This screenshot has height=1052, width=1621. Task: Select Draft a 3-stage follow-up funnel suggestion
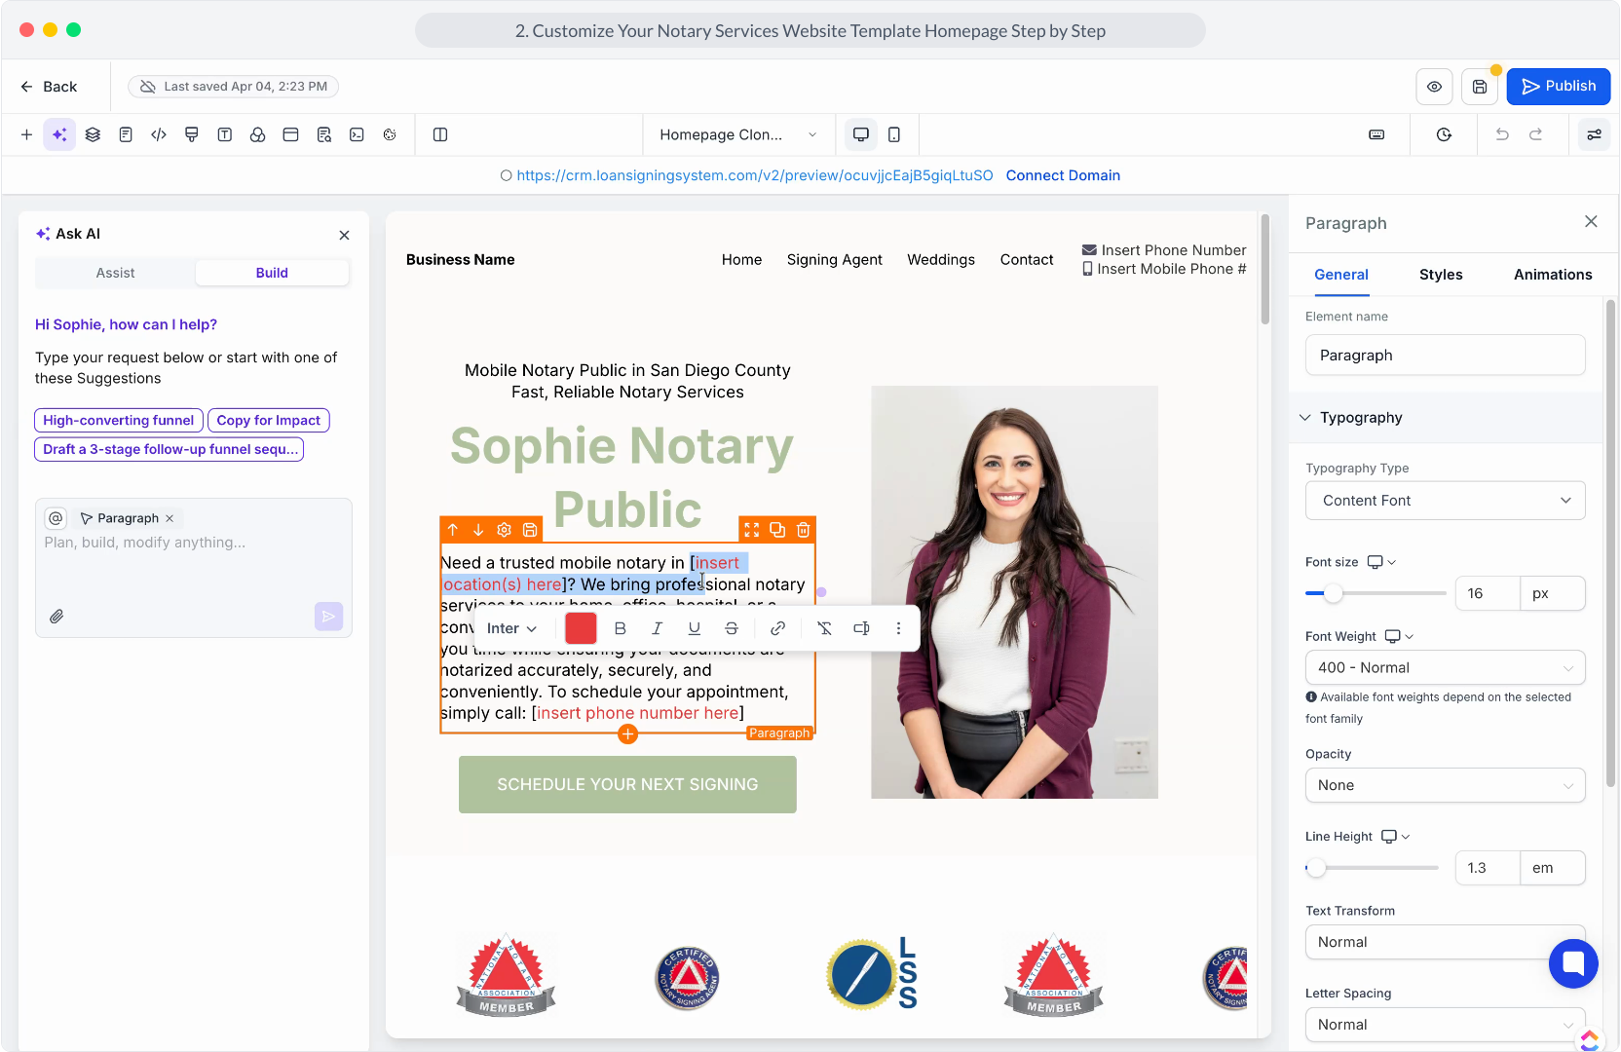pos(170,449)
